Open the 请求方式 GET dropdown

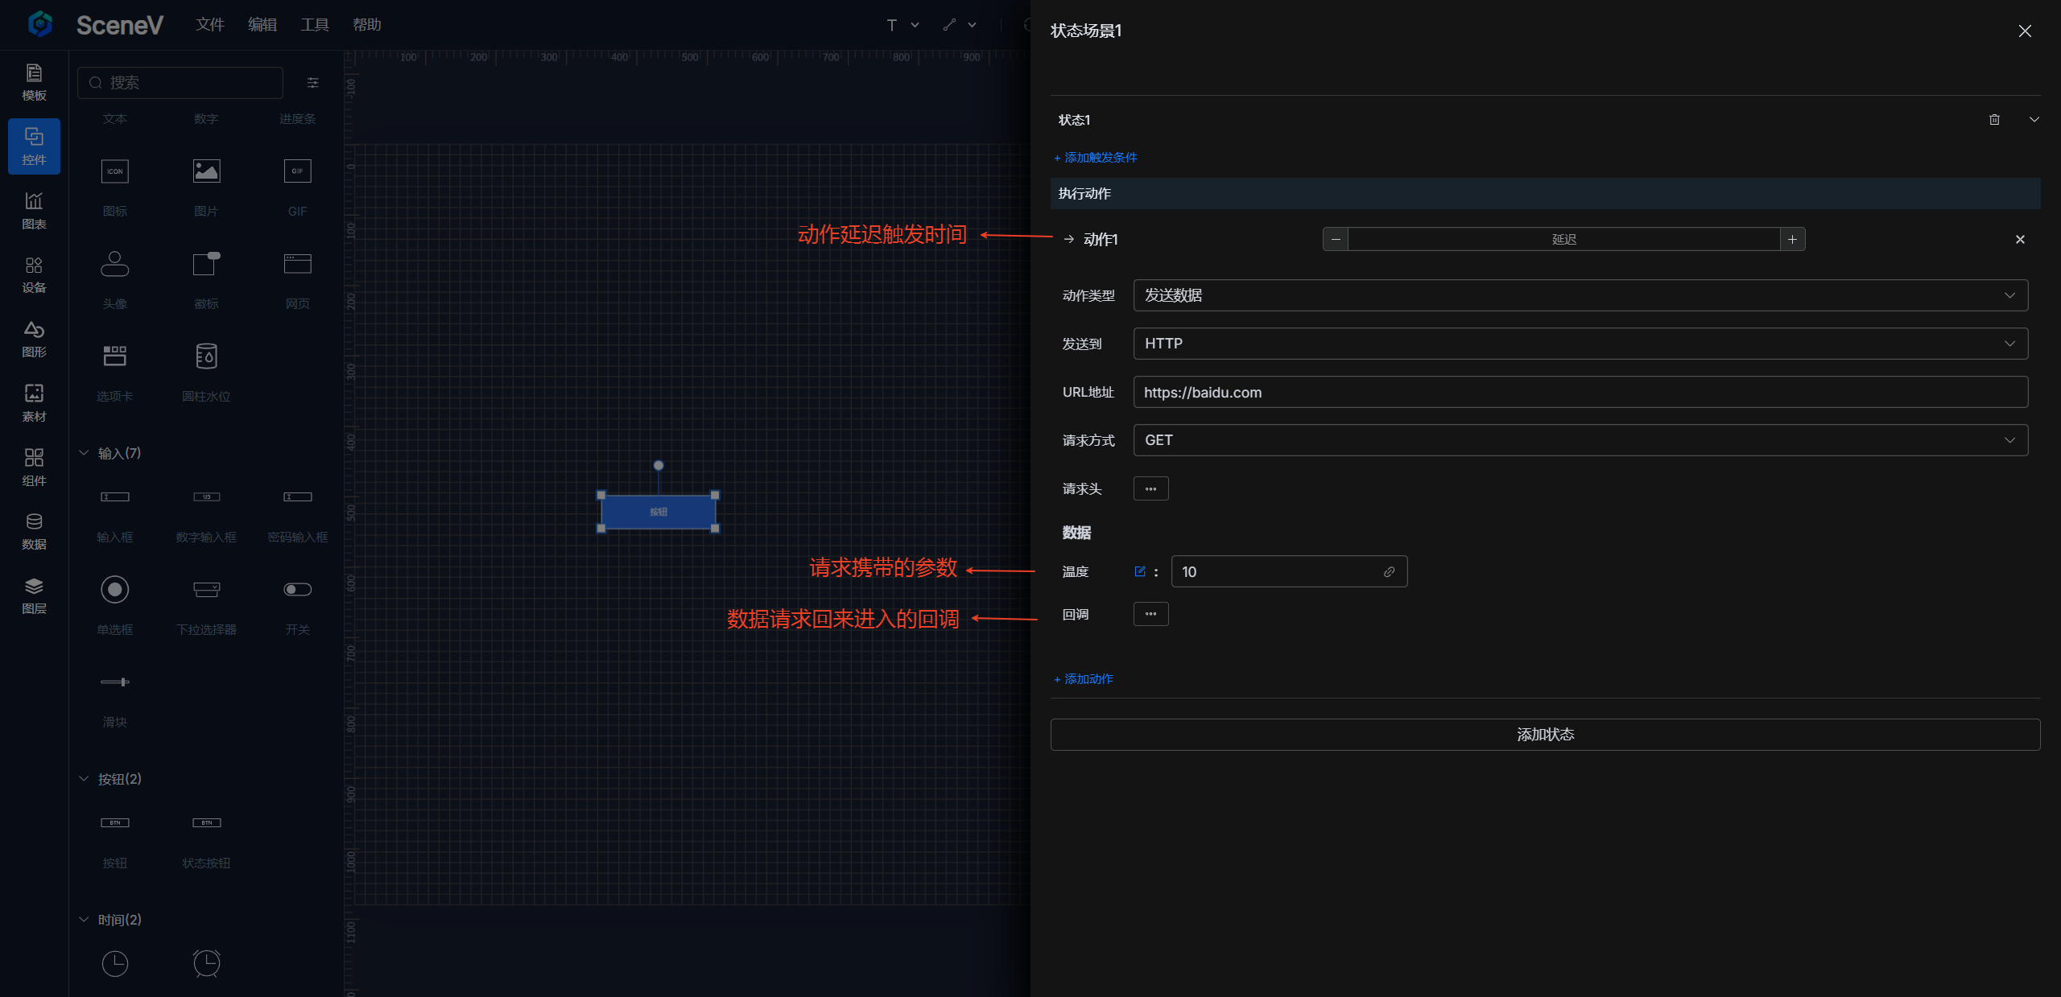[1580, 440]
